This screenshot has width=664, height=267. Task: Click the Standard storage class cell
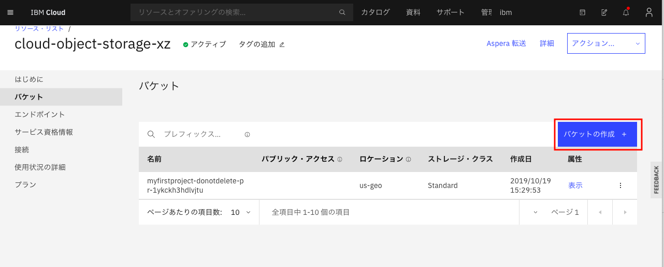click(443, 185)
